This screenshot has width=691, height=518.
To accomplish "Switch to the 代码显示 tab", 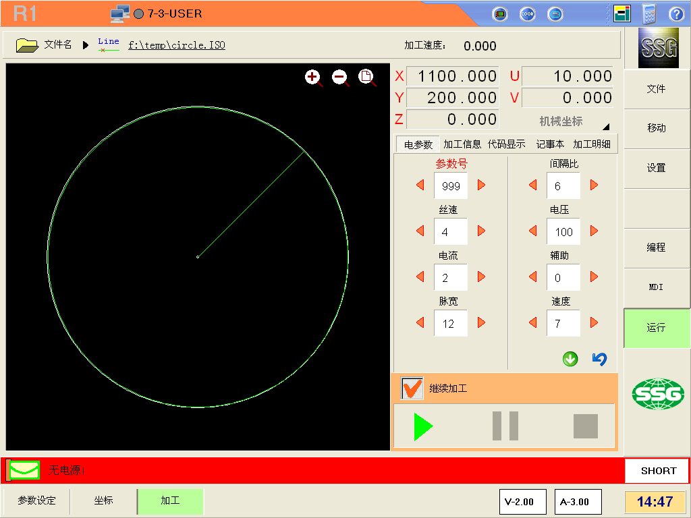I will click(x=506, y=144).
